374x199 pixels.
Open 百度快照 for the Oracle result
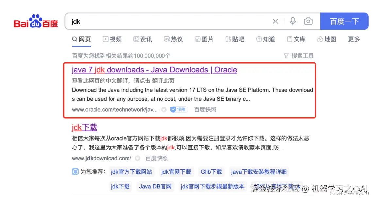tap(205, 110)
